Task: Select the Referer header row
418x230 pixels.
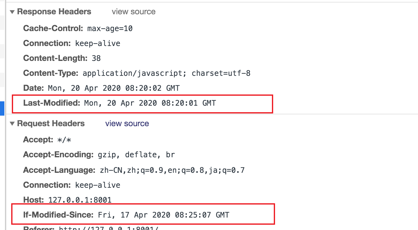Action: pos(91,228)
